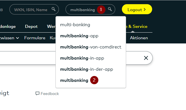The image size is (186, 110).
Task: Open the Depot navigation tab
Action: [31, 26]
